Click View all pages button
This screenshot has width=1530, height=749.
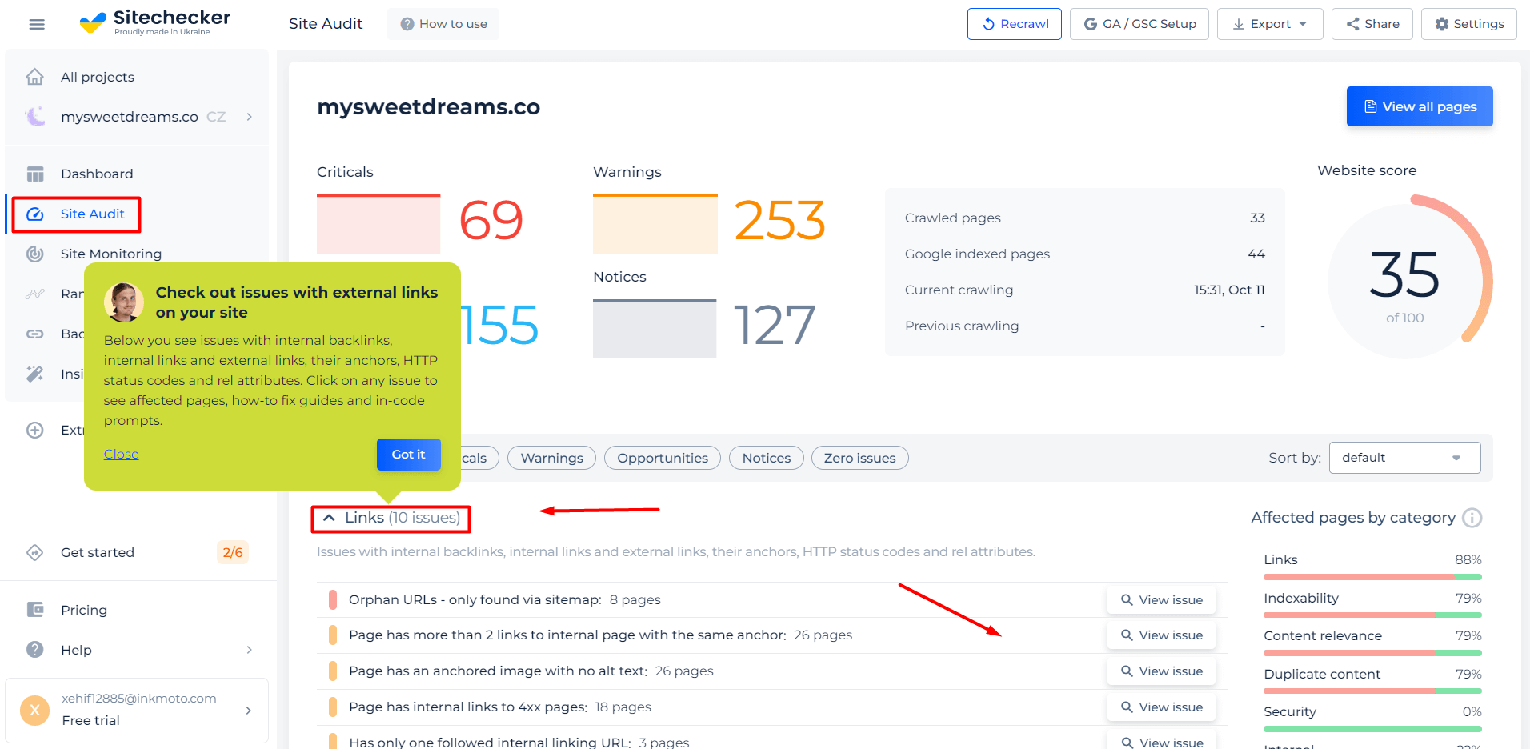click(x=1420, y=106)
